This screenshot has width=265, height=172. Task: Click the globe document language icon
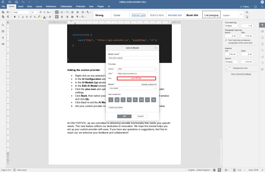(x=214, y=170)
